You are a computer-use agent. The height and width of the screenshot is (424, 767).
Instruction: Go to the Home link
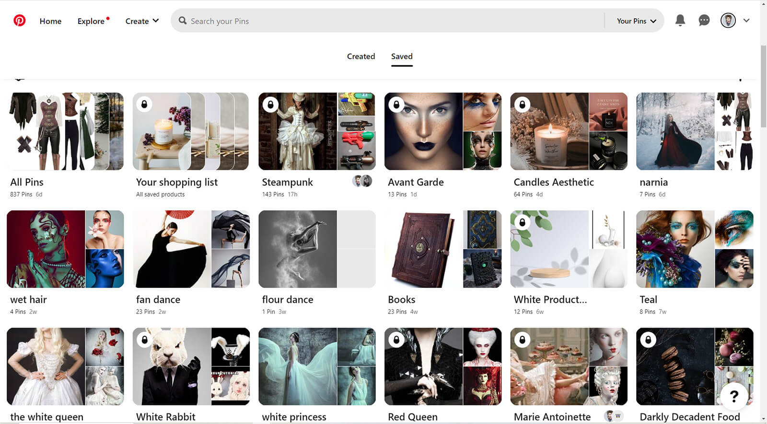point(50,21)
